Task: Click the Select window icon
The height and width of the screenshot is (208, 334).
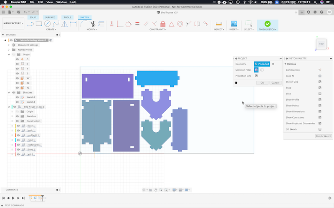Action: tap(248, 24)
